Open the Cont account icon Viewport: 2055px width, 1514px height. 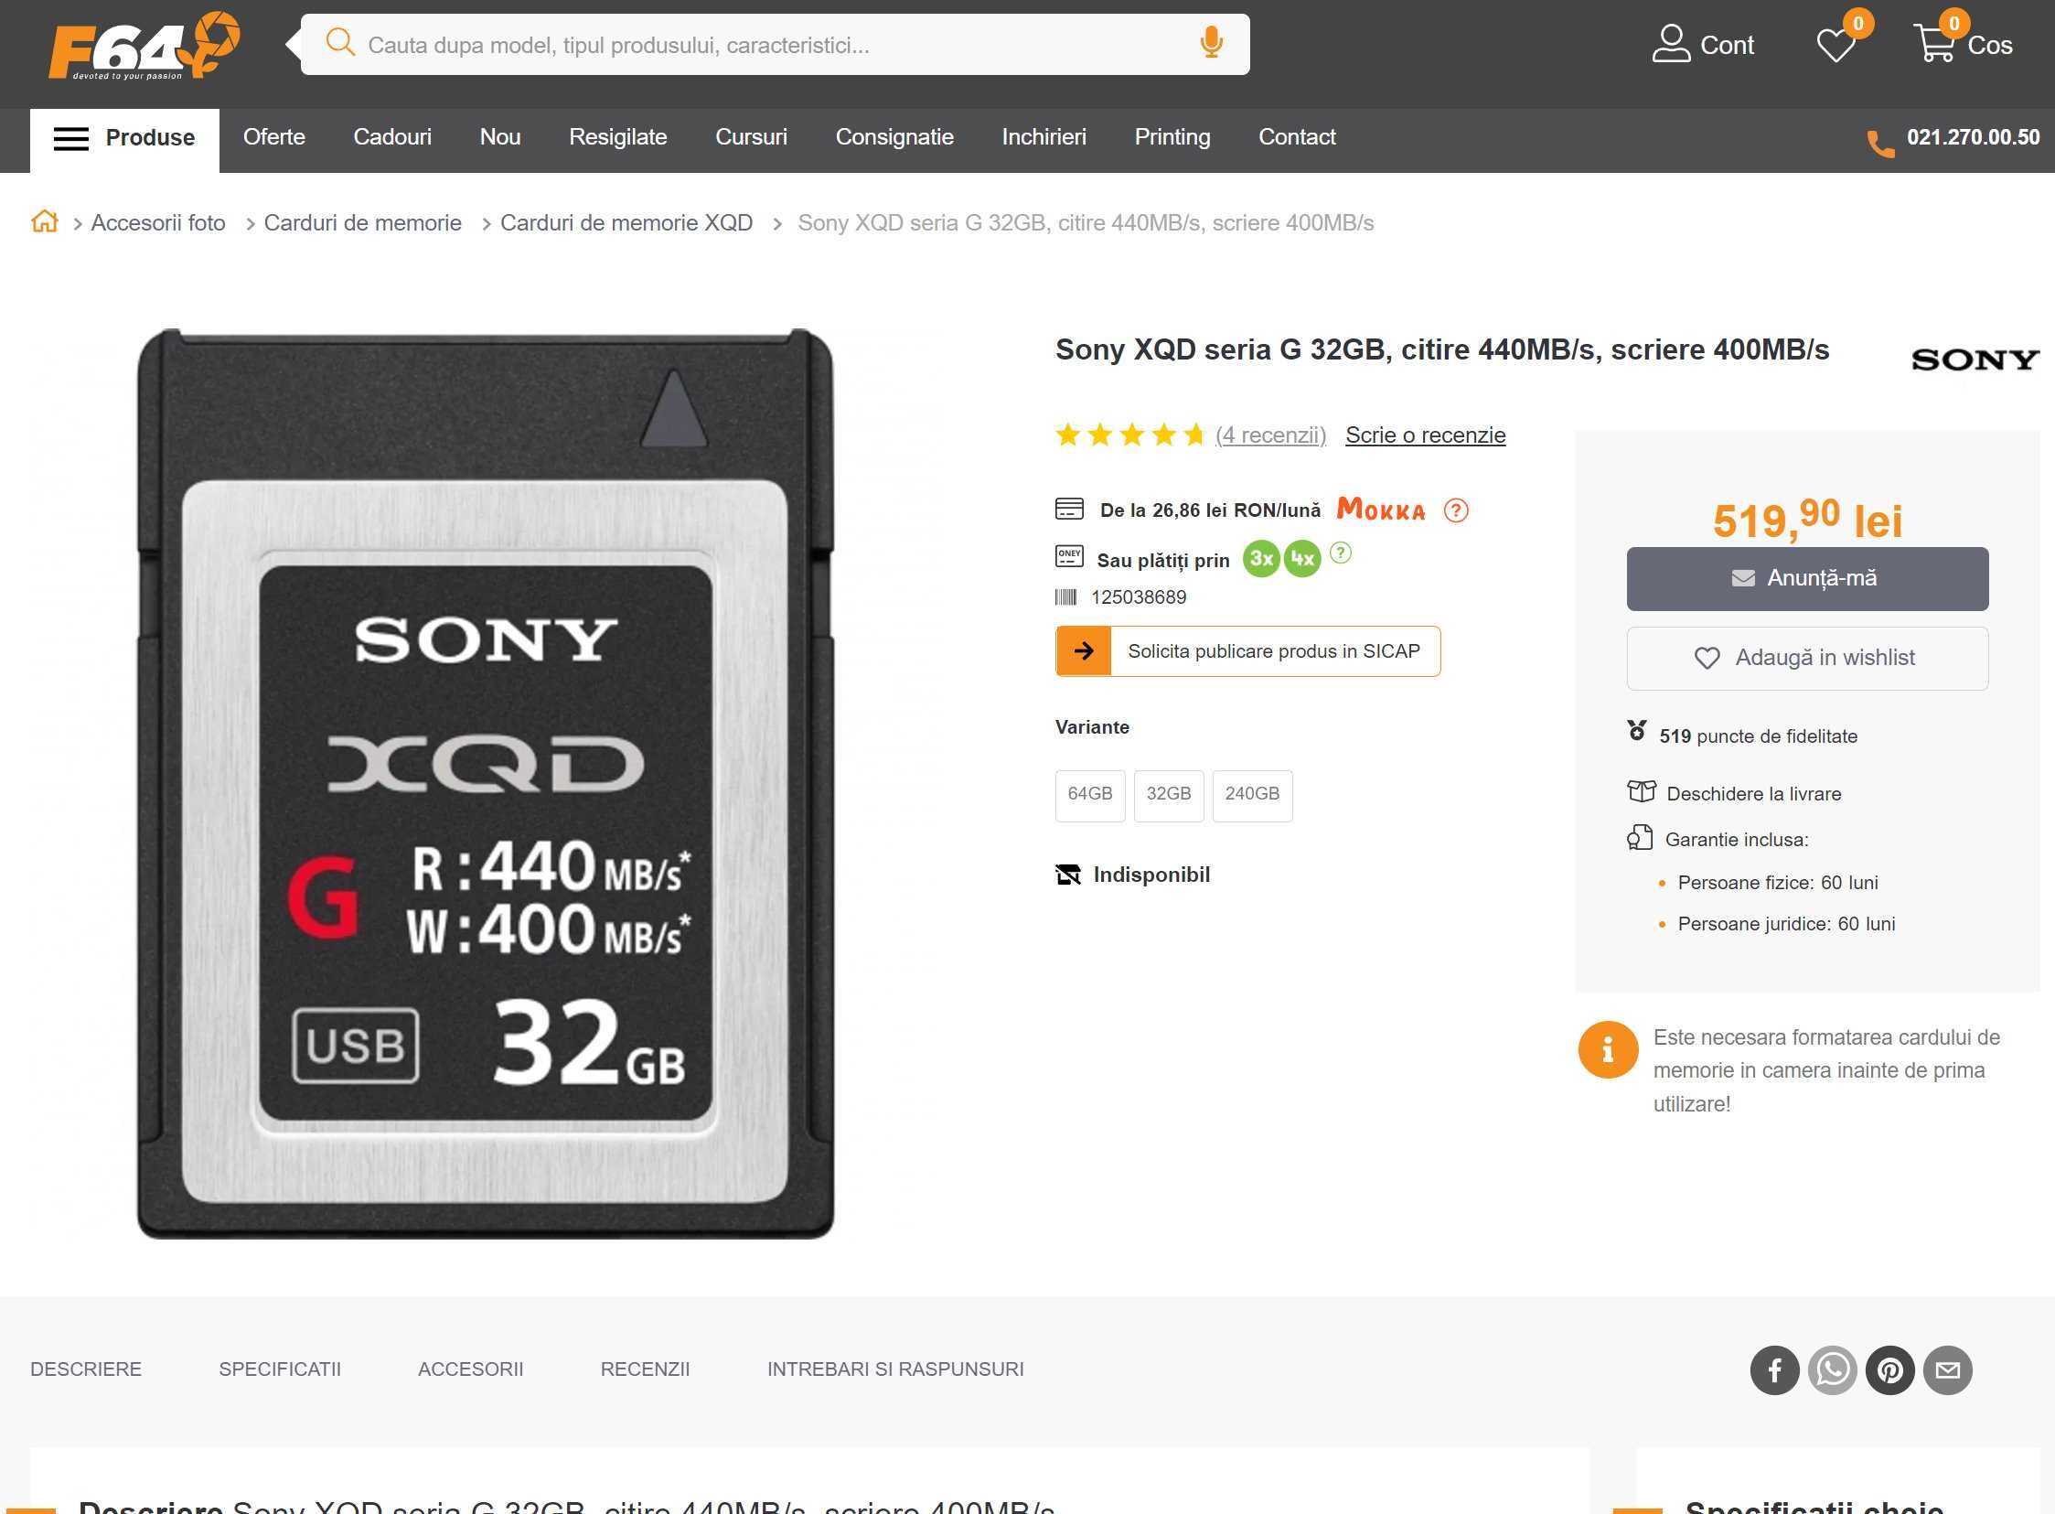[1671, 44]
